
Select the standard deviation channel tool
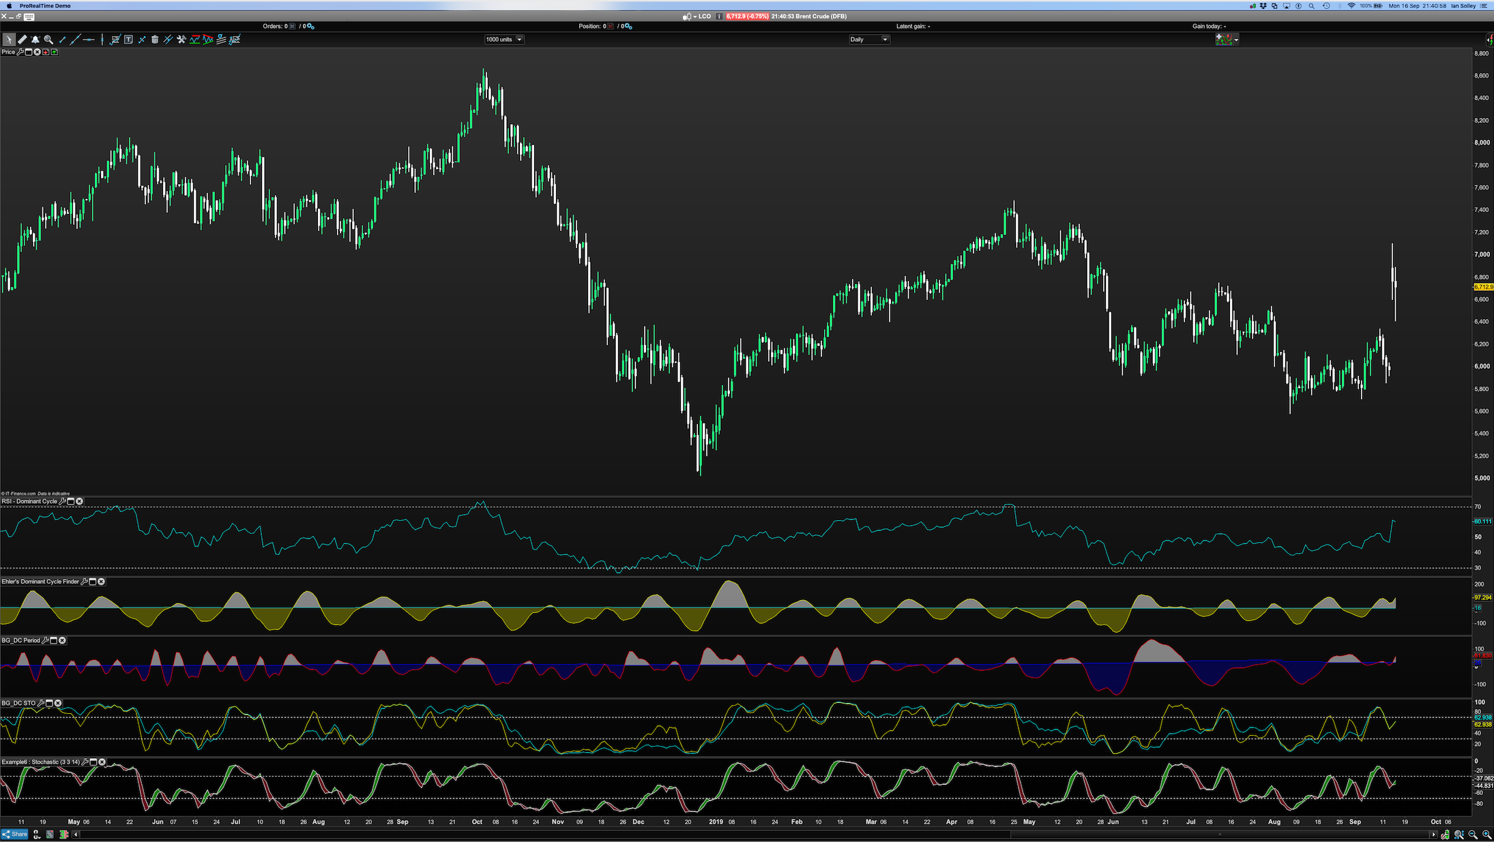pos(221,40)
